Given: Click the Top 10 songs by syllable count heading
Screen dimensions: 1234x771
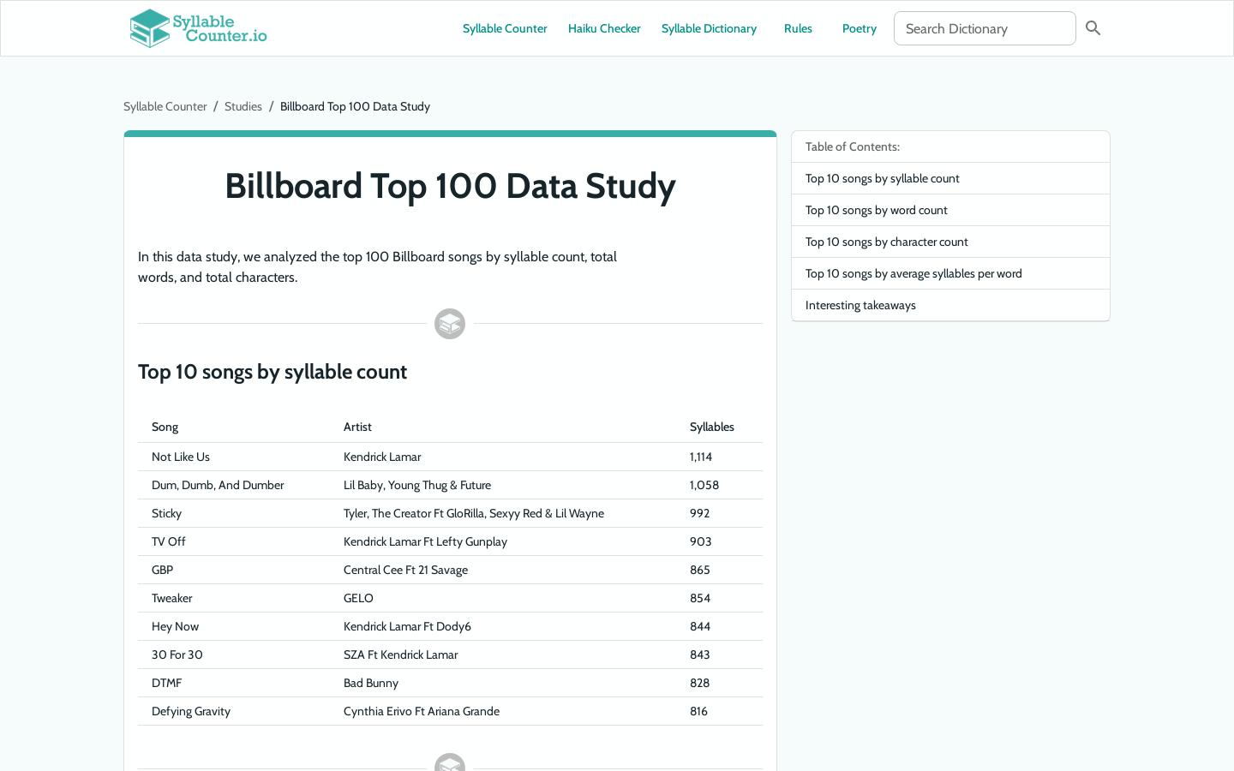Looking at the screenshot, I should 273,372.
